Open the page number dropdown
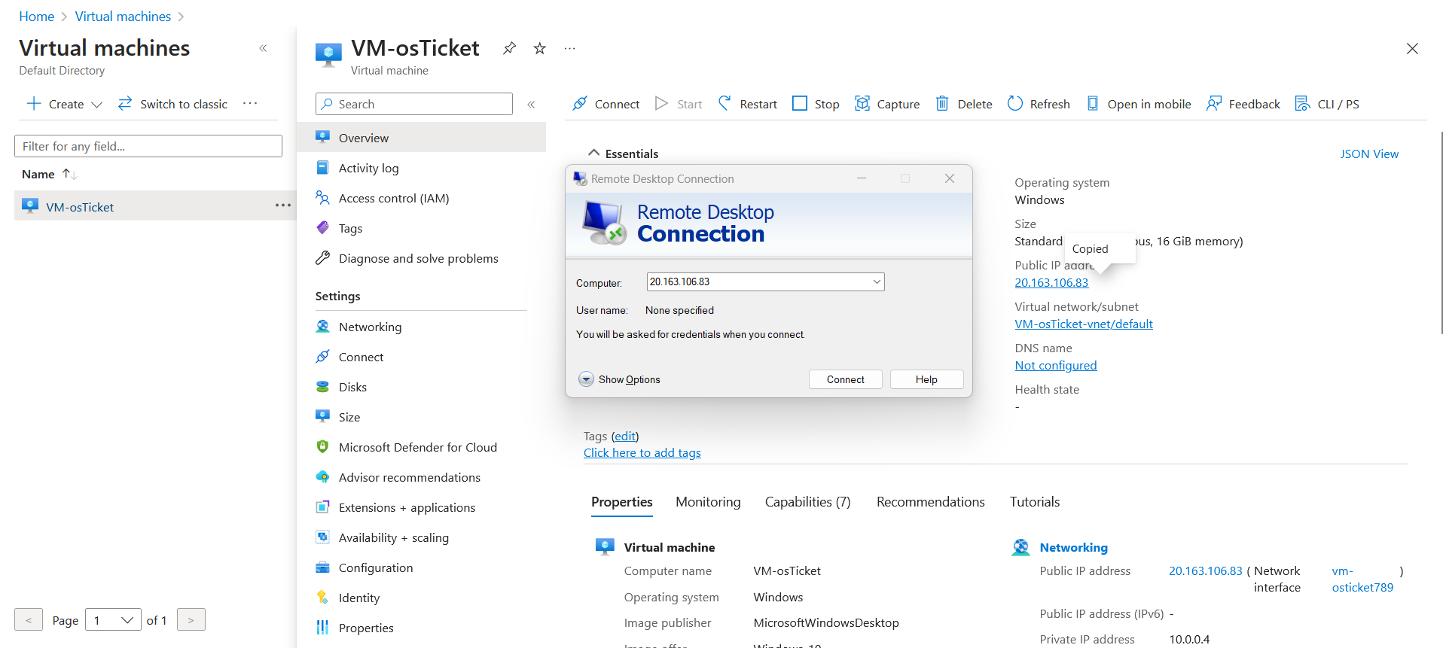The height and width of the screenshot is (648, 1446). 113,620
